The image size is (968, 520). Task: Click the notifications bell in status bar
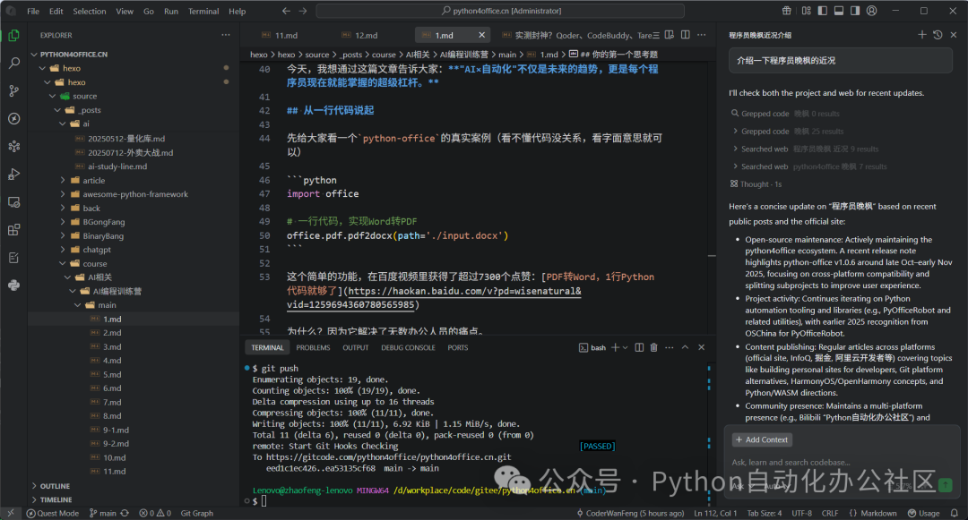coord(956,513)
